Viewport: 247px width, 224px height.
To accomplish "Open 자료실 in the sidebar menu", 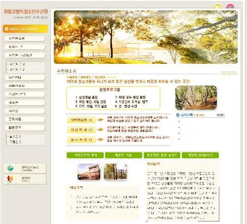I will click(x=24, y=111).
